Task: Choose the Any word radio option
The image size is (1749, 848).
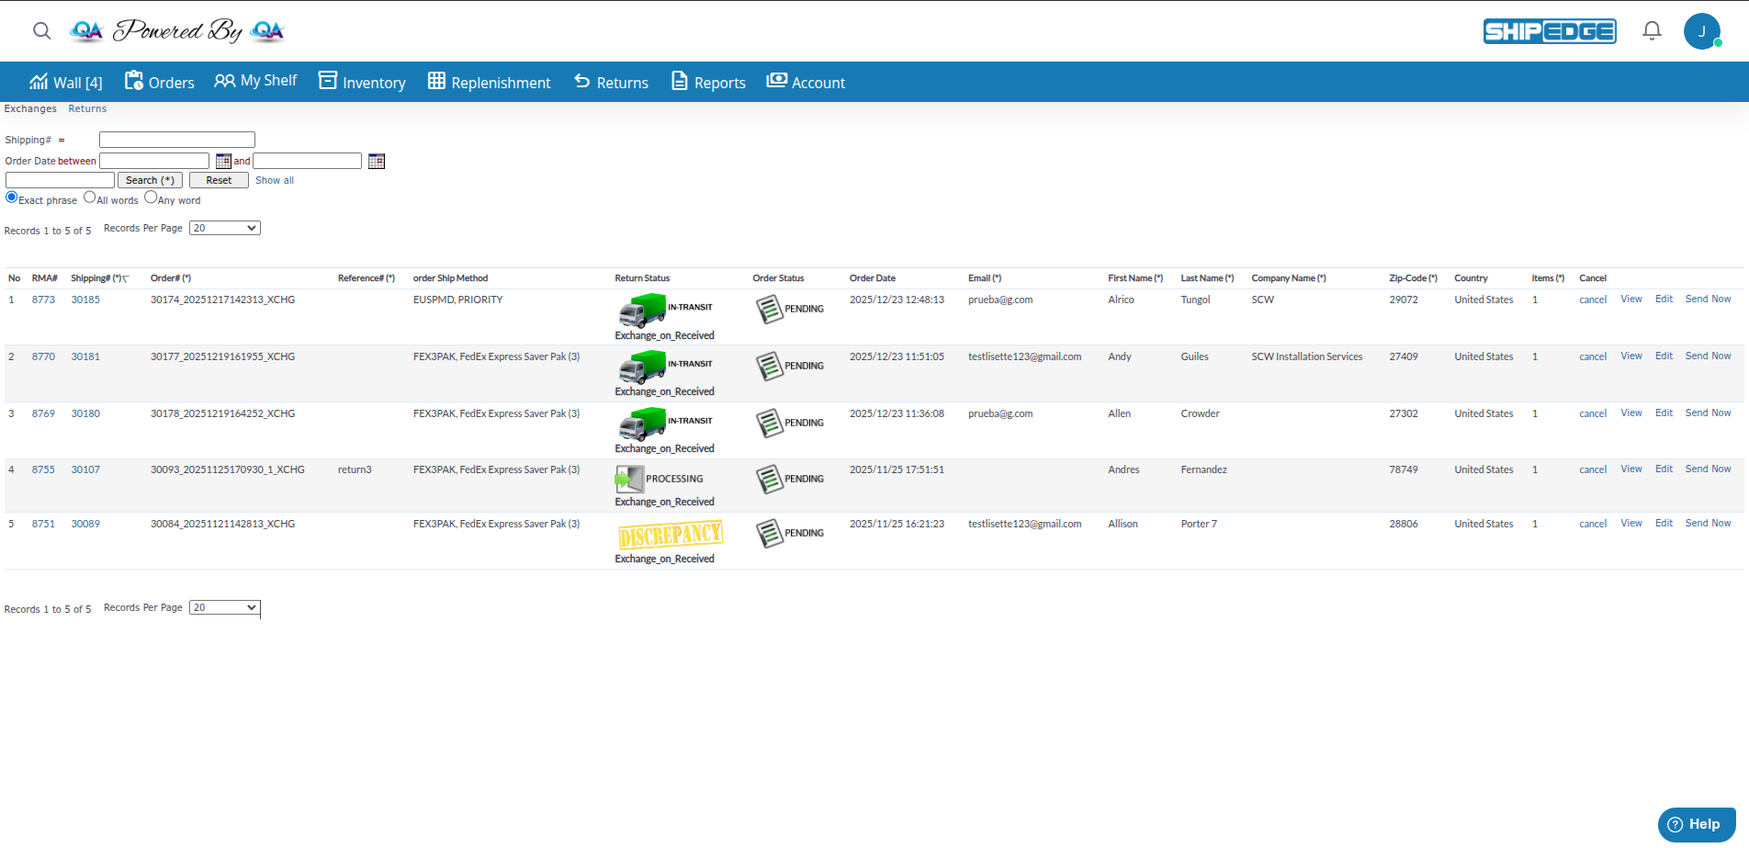Action: click(x=151, y=198)
